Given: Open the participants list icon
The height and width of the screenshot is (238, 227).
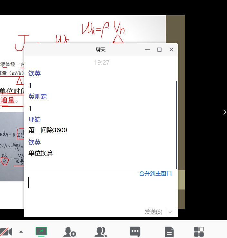Looking at the screenshot, I should [x=101, y=232].
